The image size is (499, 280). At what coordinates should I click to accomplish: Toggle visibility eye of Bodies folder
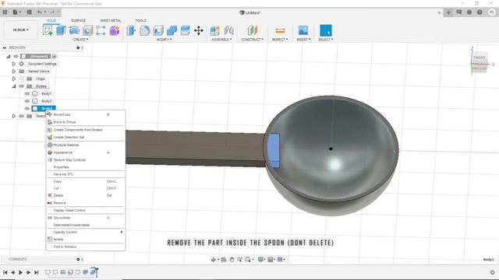coord(22,86)
